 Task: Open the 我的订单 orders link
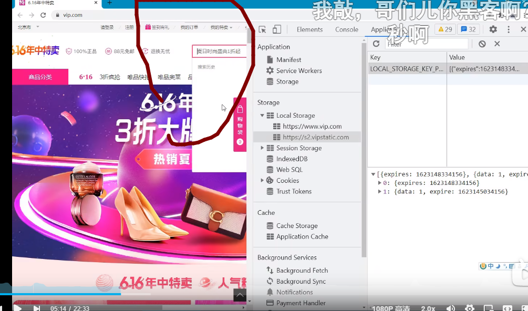coord(189,27)
